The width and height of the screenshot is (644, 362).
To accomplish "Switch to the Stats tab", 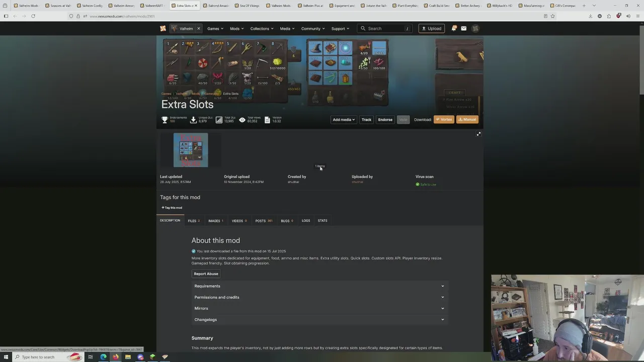I will pyautogui.click(x=323, y=221).
